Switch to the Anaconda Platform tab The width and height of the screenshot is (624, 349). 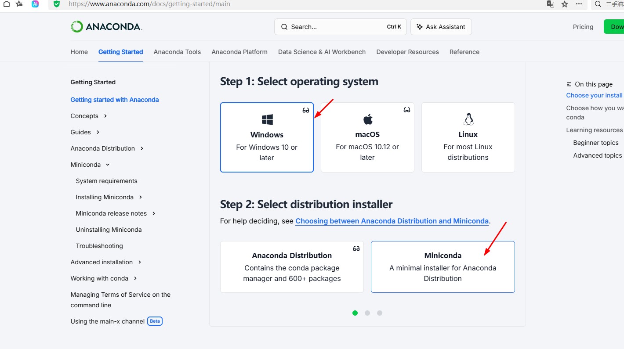coord(239,52)
